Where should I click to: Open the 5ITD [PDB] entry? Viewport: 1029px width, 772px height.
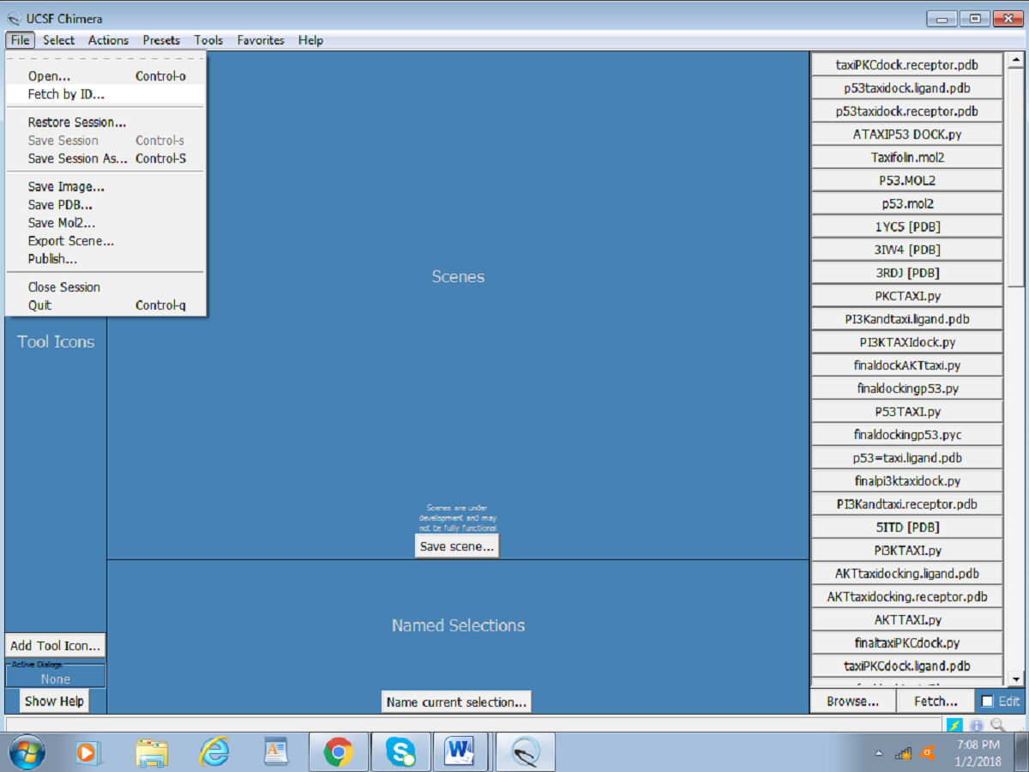click(x=906, y=527)
